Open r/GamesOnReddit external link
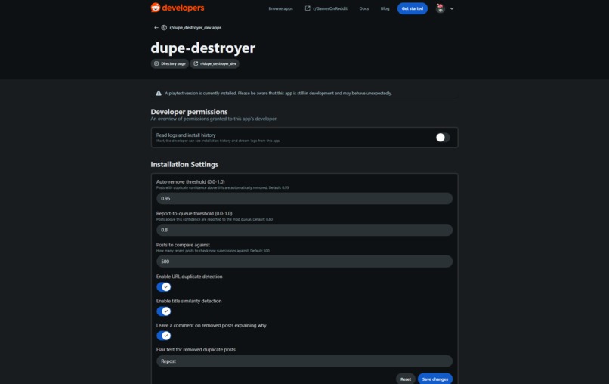The height and width of the screenshot is (384, 609). tap(326, 8)
